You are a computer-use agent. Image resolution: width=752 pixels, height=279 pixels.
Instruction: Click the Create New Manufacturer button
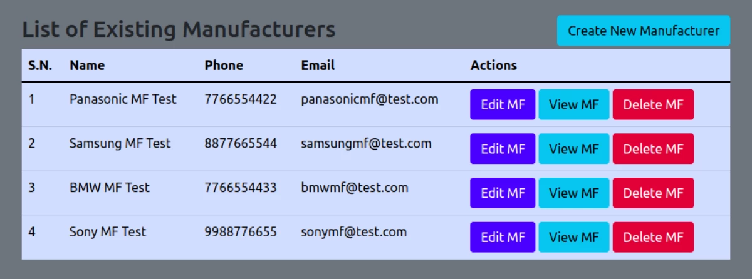(x=644, y=31)
